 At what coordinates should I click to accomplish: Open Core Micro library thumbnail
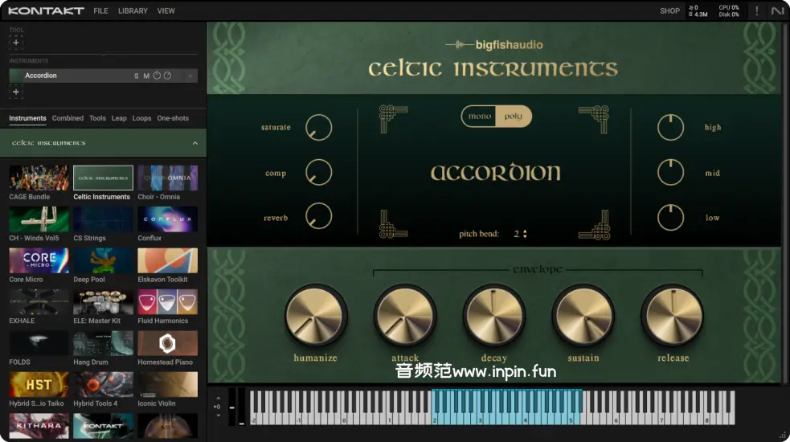(39, 260)
